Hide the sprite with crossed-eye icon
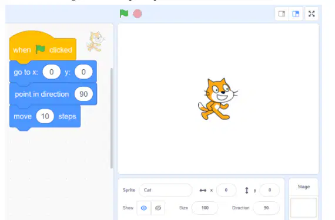Screen dimensions: 335x220 coord(158,208)
